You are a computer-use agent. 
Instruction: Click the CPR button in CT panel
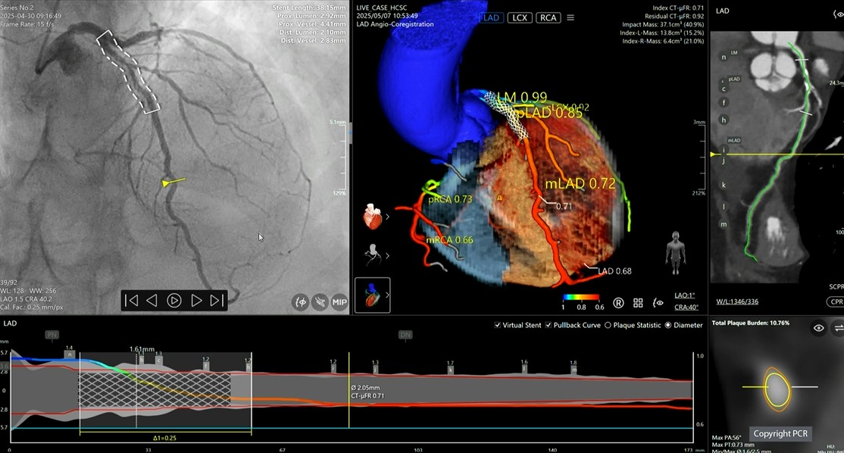[836, 301]
